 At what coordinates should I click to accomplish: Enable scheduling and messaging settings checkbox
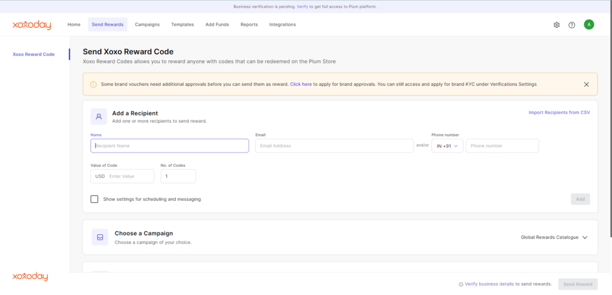[94, 199]
